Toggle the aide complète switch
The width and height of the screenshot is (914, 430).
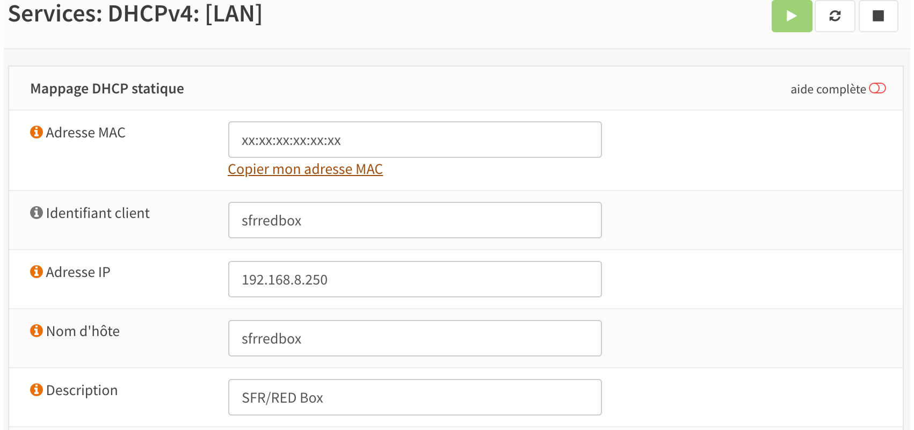[877, 89]
